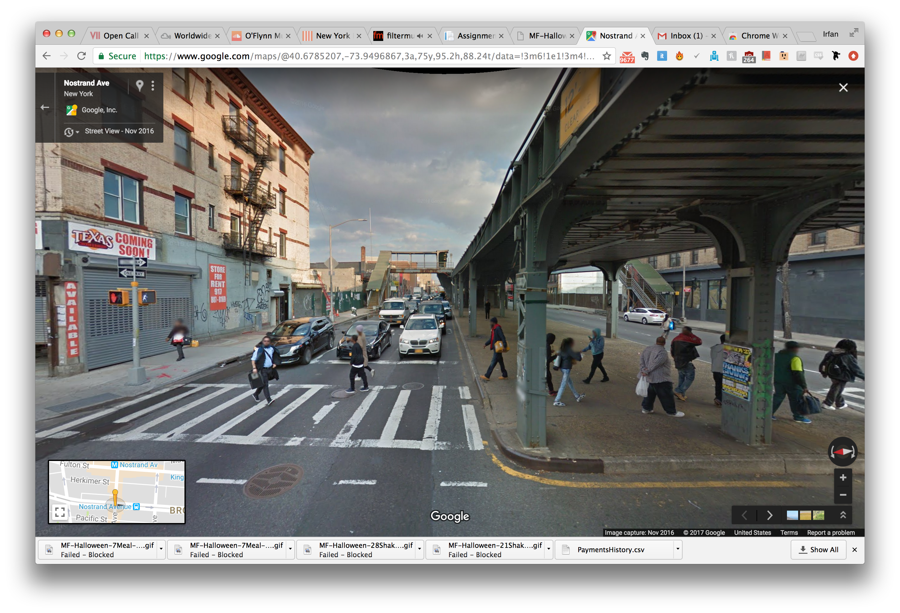
Task: Open the Report a problem link
Action: click(x=831, y=533)
